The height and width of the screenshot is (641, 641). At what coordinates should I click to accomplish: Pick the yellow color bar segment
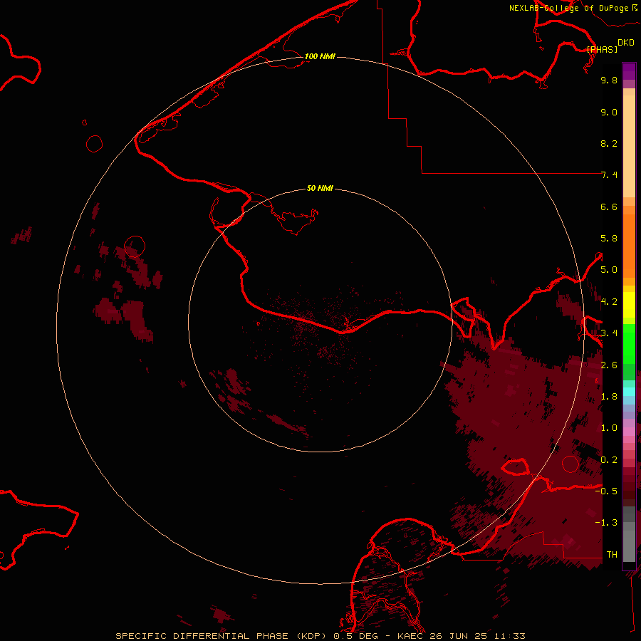(x=629, y=305)
